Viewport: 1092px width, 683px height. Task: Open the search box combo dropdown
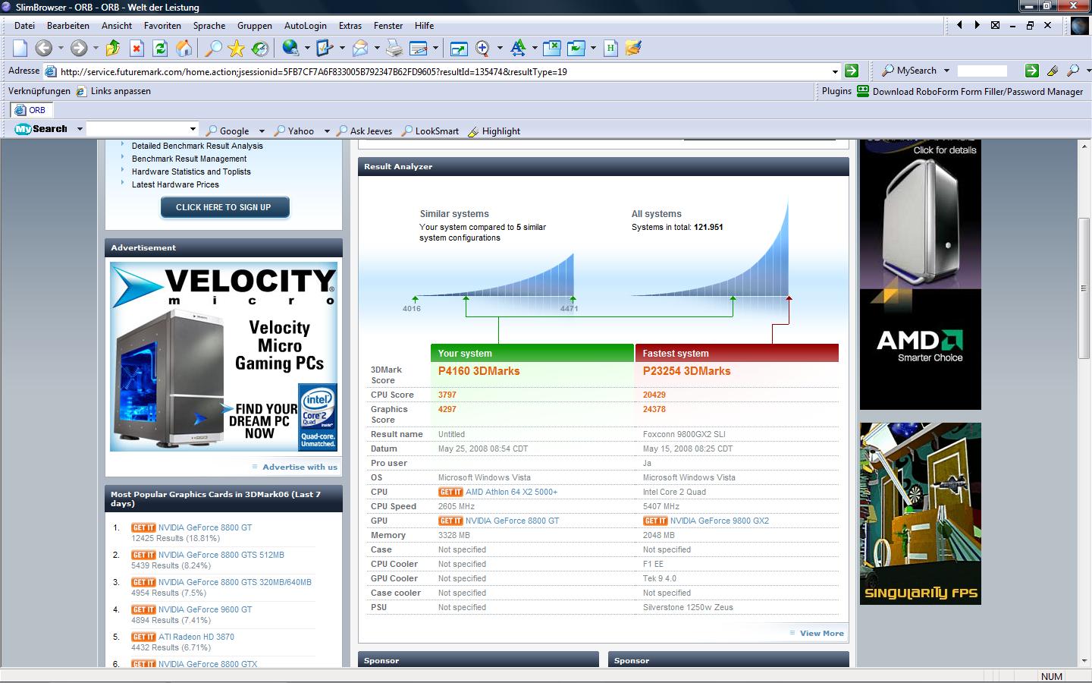point(193,129)
